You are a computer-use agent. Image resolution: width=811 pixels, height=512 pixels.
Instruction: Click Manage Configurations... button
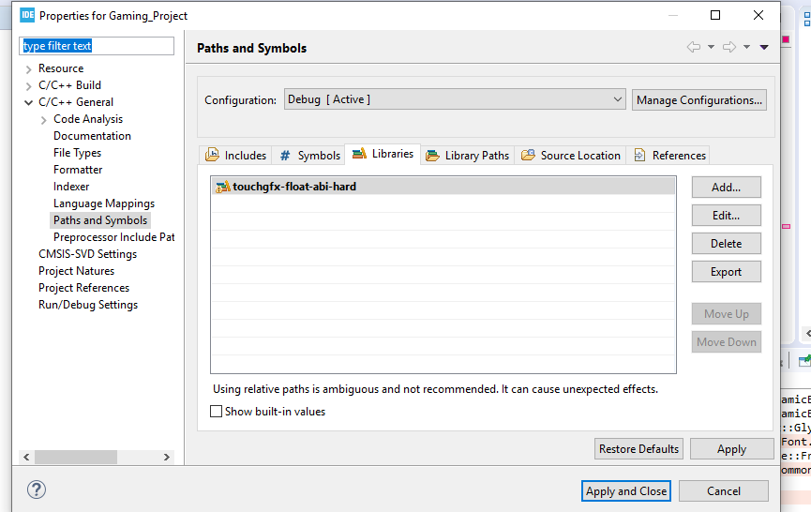click(699, 99)
